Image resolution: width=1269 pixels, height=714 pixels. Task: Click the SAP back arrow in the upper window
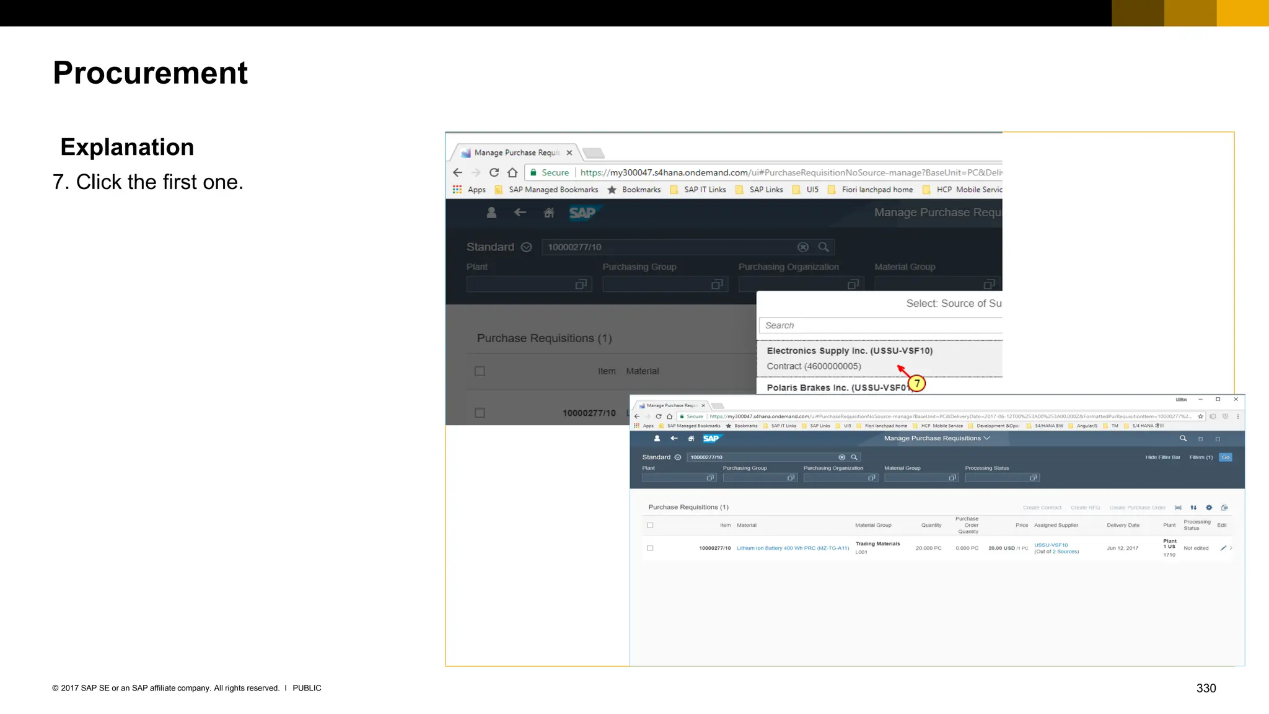coord(520,213)
